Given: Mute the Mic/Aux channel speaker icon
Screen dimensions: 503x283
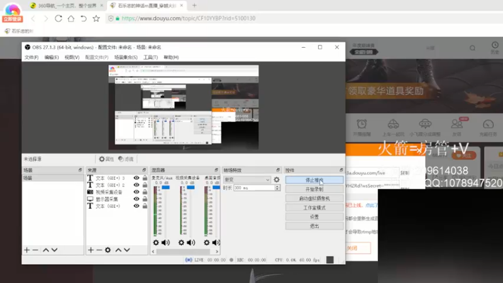Looking at the screenshot, I should coord(165,243).
